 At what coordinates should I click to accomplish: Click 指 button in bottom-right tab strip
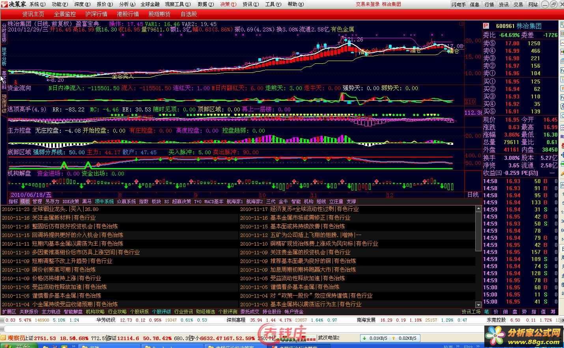click(534, 311)
